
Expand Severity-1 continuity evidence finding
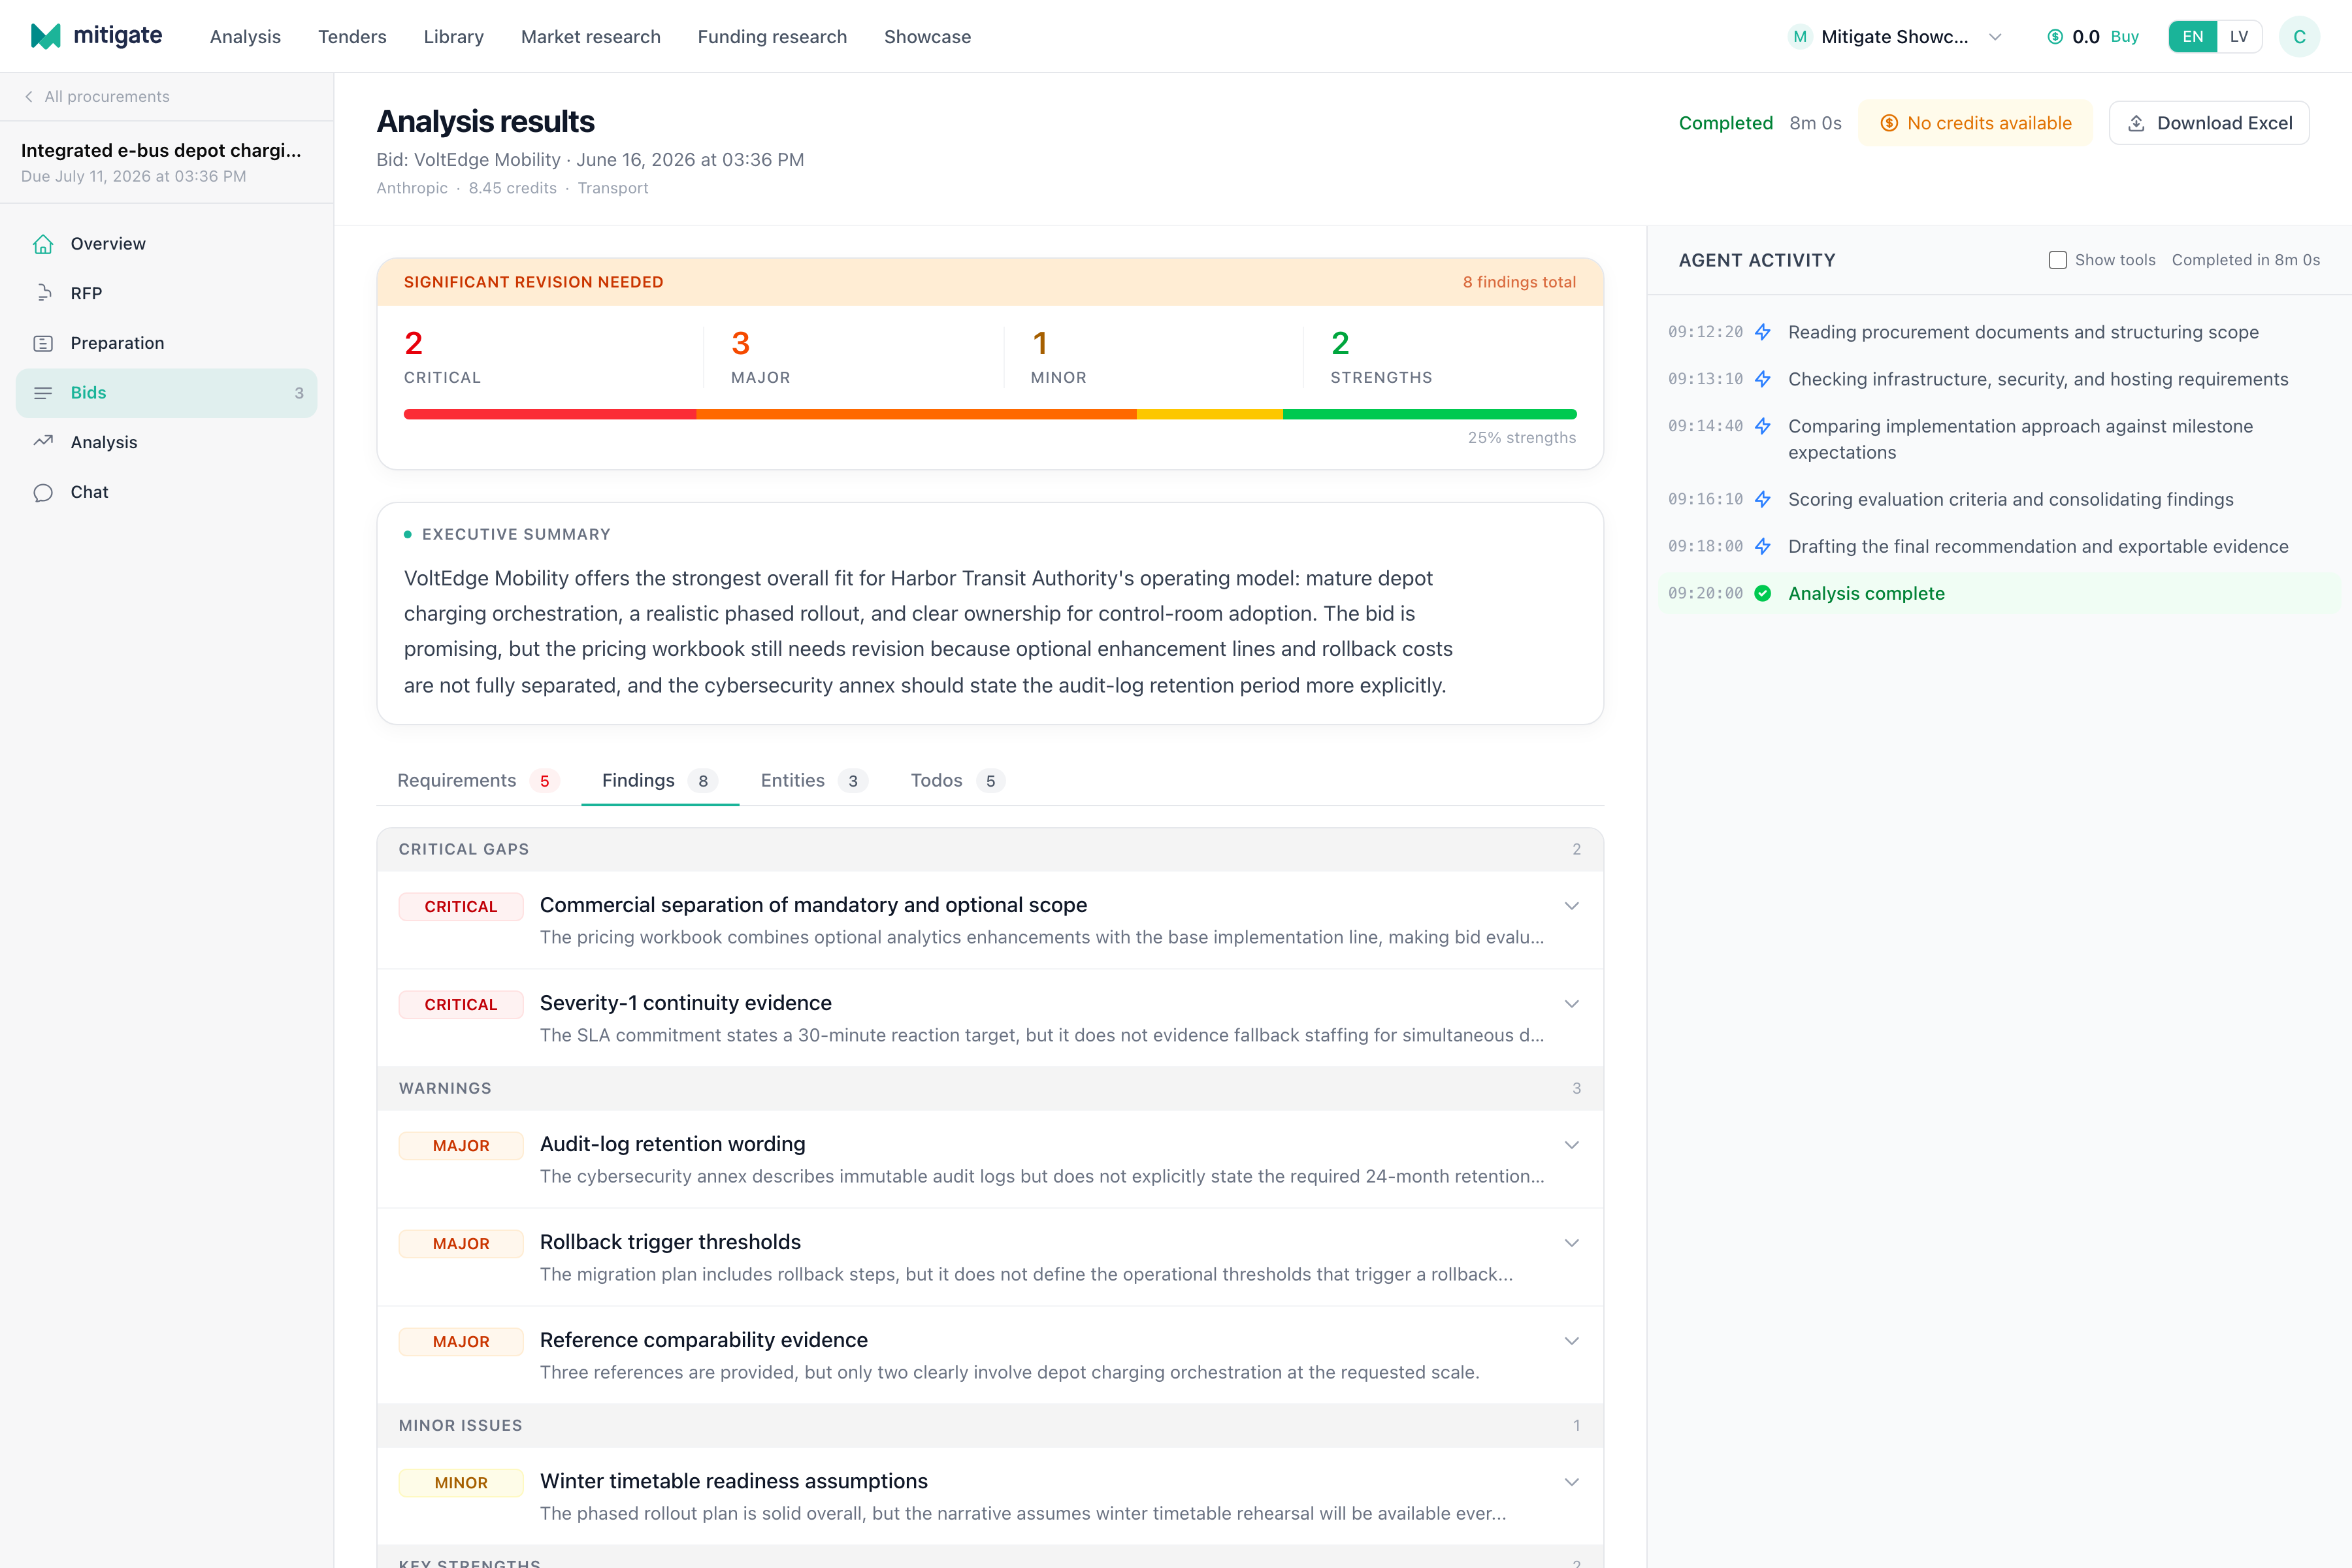1571,1004
